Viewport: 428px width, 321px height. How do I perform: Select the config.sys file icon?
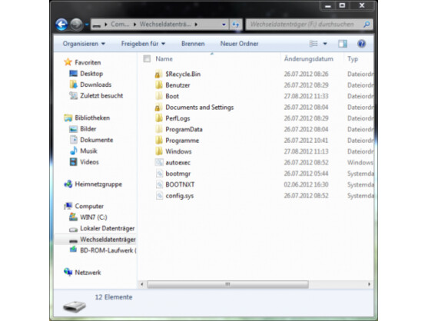(159, 196)
